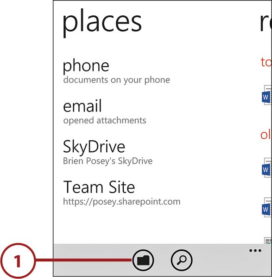
Task: Open the first Word document under today
Action: click(x=266, y=96)
